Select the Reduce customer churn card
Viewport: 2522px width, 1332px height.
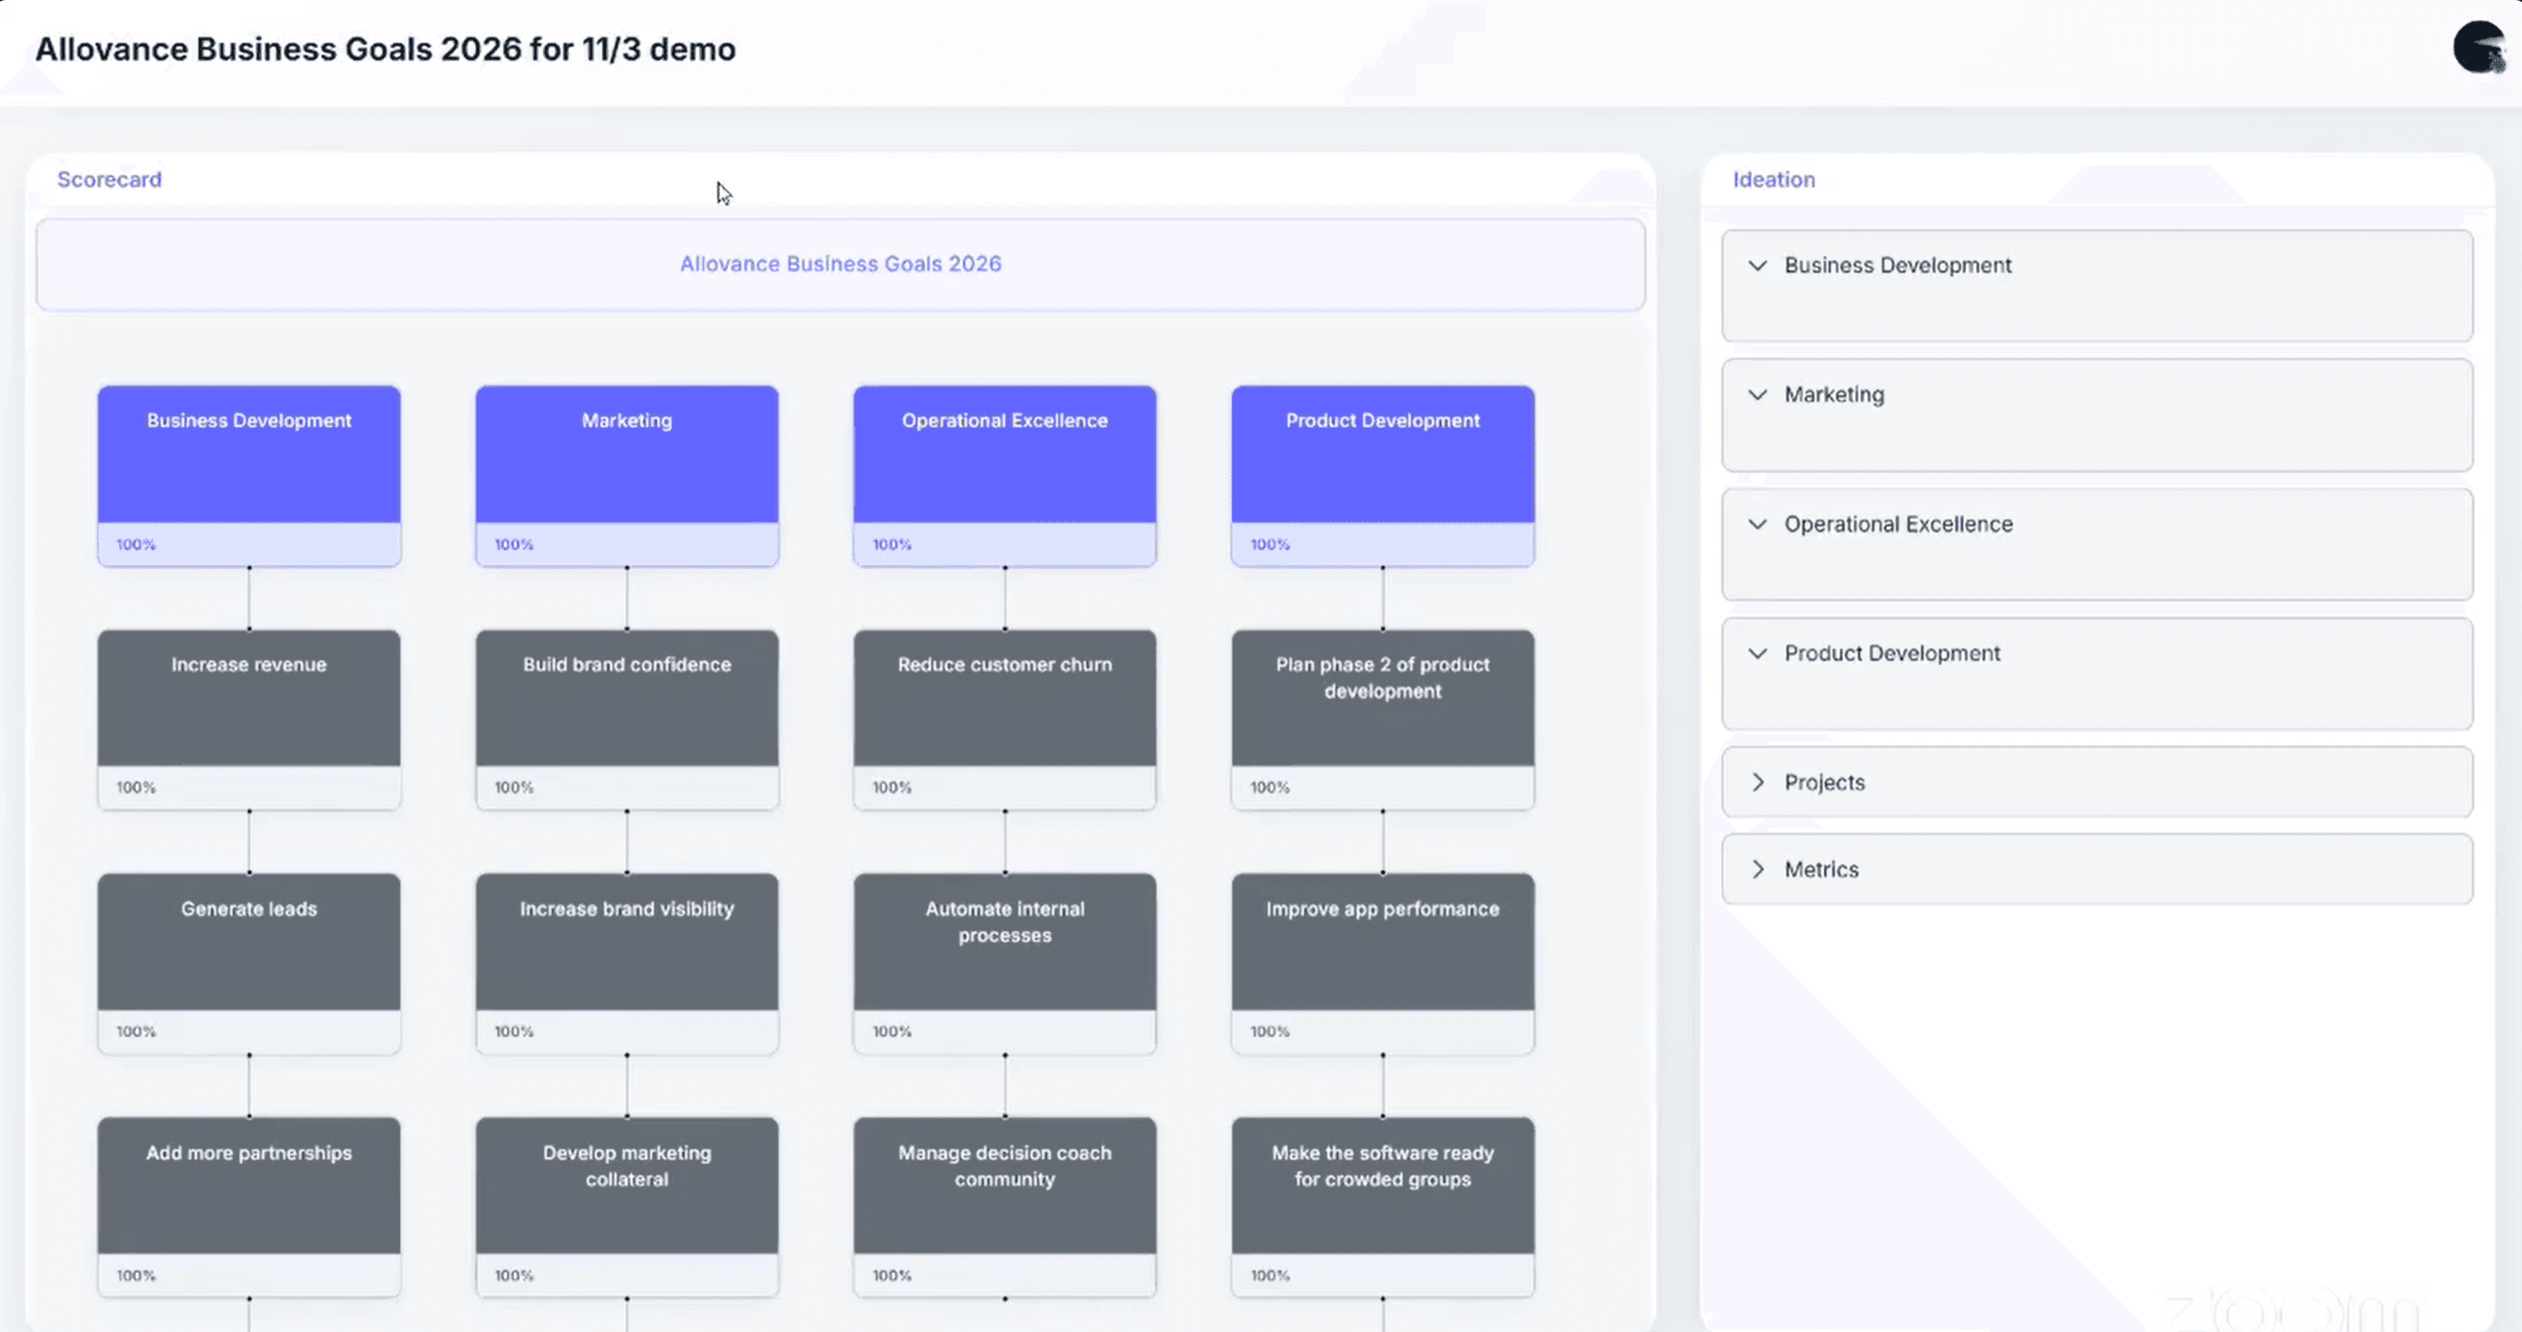point(1004,698)
